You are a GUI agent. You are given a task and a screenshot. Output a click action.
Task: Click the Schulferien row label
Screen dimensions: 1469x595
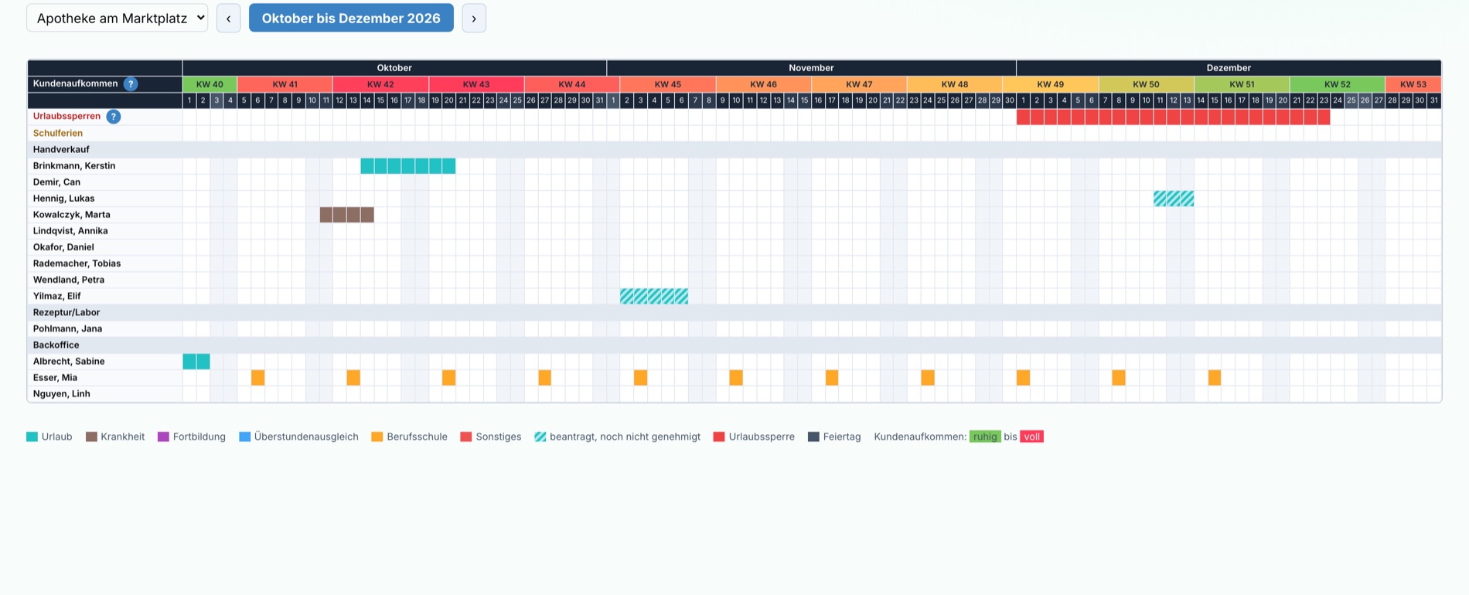click(x=58, y=133)
